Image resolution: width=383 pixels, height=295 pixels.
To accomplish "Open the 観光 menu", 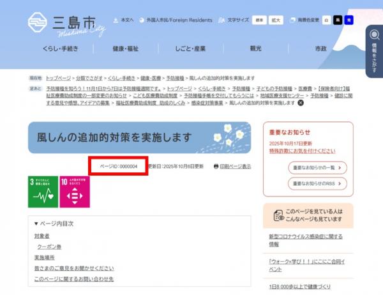I will (256, 49).
